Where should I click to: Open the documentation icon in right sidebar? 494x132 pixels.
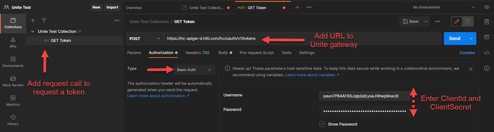(487, 22)
